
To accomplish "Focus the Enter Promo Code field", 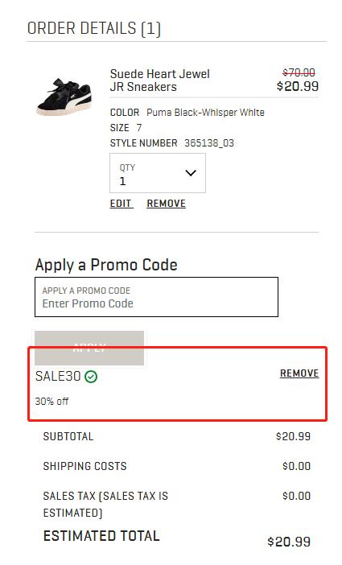I will pos(156,297).
